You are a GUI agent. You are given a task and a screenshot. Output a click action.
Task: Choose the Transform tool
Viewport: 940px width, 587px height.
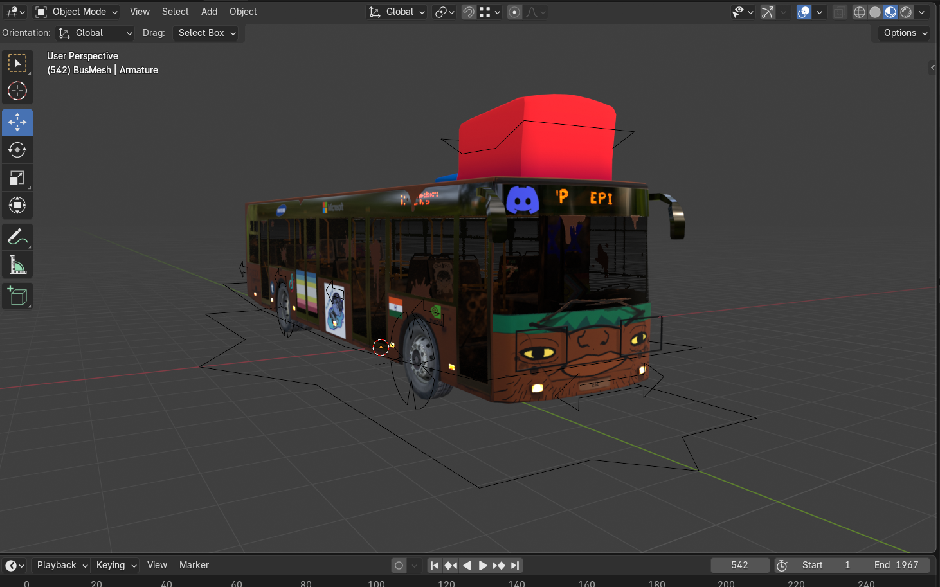click(17, 206)
